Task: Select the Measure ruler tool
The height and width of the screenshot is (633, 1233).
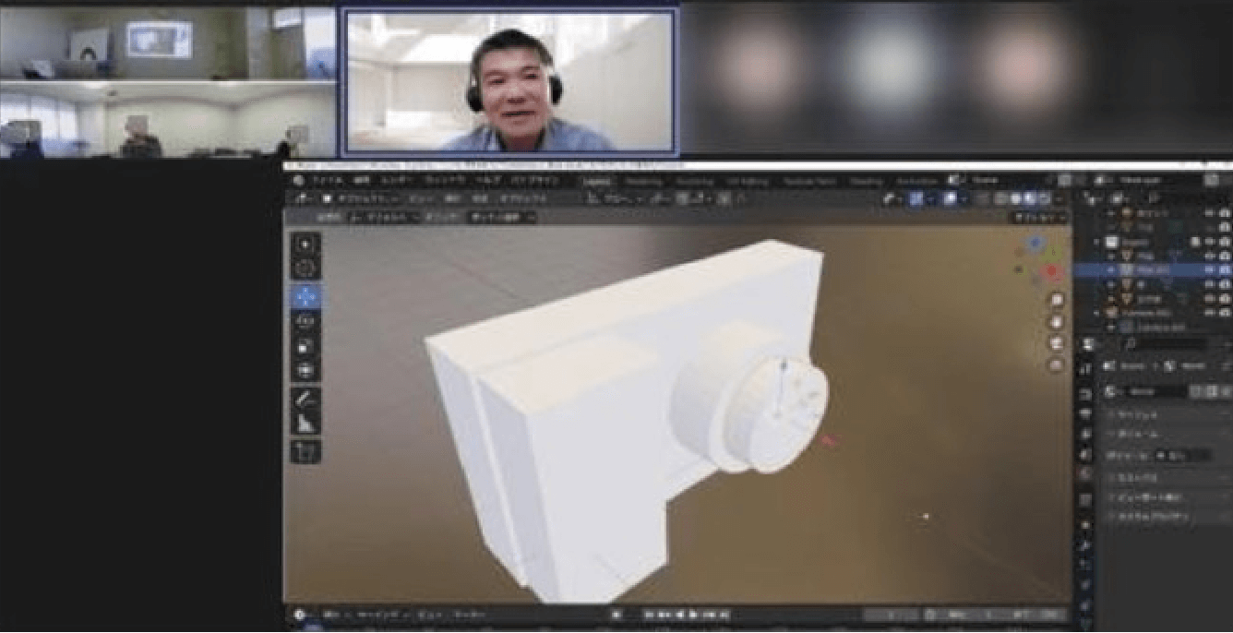Action: pos(306,424)
